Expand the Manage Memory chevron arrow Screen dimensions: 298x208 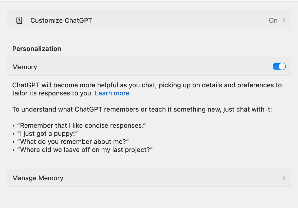[284, 178]
